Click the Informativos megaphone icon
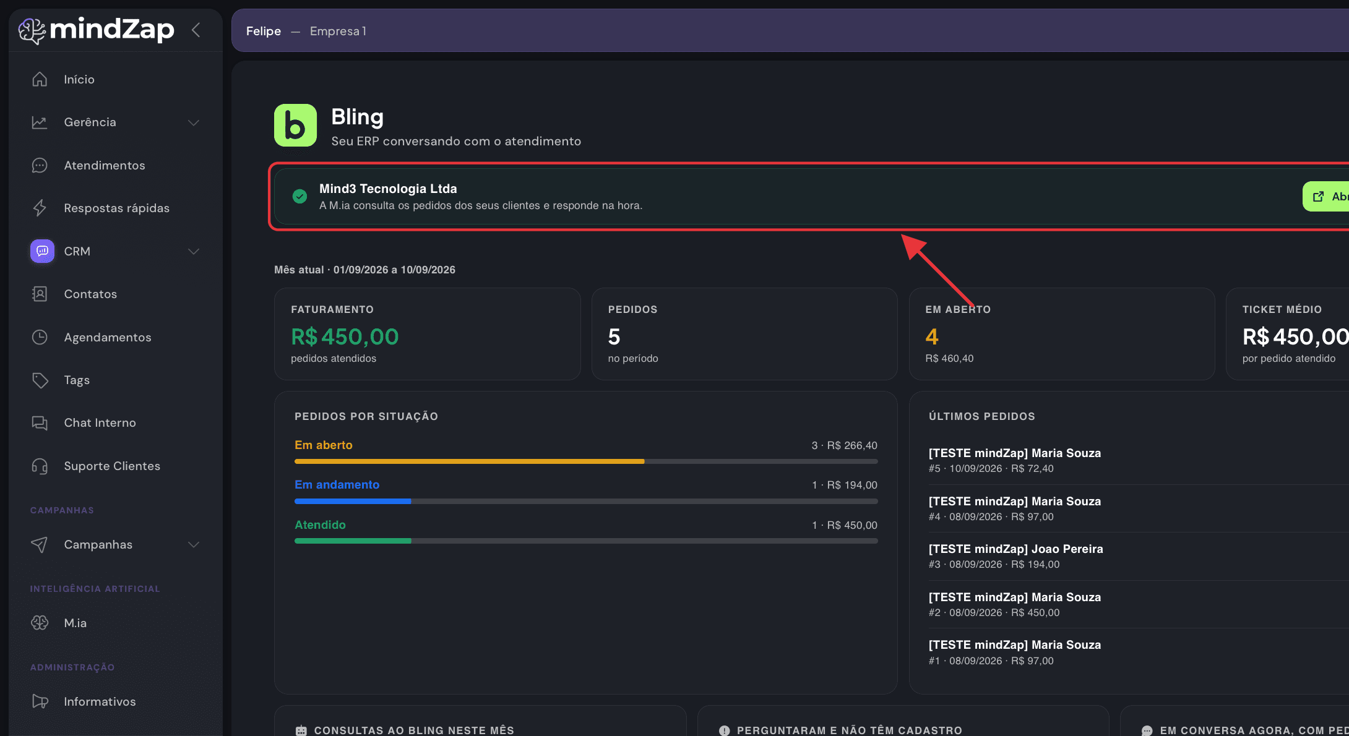Screen dimensions: 1349x736 click(x=40, y=701)
